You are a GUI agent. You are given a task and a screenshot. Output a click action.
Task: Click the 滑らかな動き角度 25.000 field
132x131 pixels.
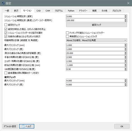95,53
